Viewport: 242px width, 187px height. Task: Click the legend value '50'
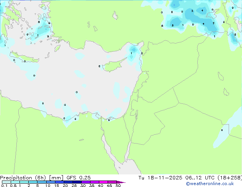(118, 185)
